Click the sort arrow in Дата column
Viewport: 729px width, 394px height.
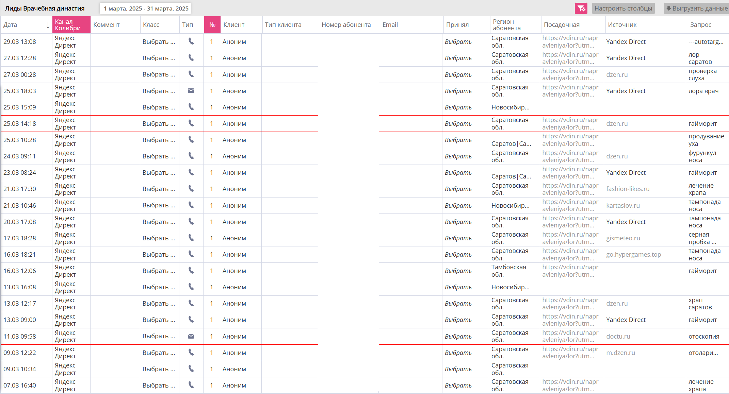48,25
